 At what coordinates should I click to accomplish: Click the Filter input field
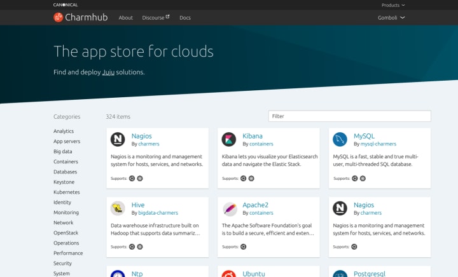click(350, 116)
